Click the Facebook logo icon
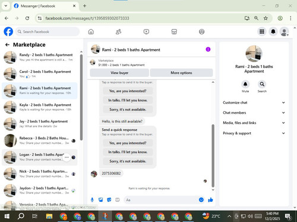297x222 pixels. (x=8, y=31)
